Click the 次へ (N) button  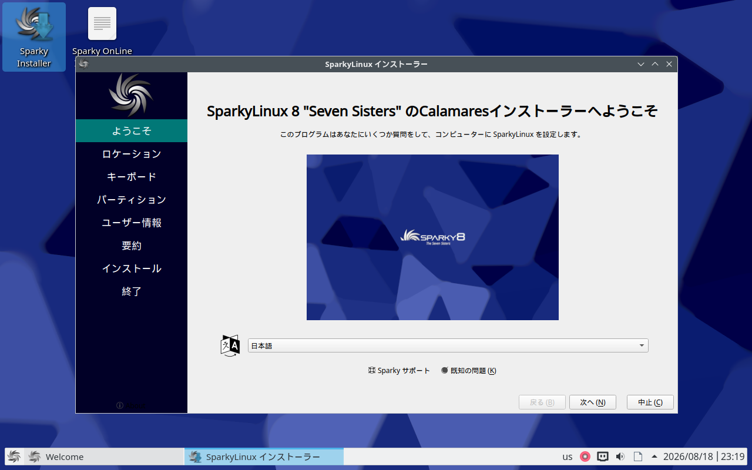tap(592, 402)
